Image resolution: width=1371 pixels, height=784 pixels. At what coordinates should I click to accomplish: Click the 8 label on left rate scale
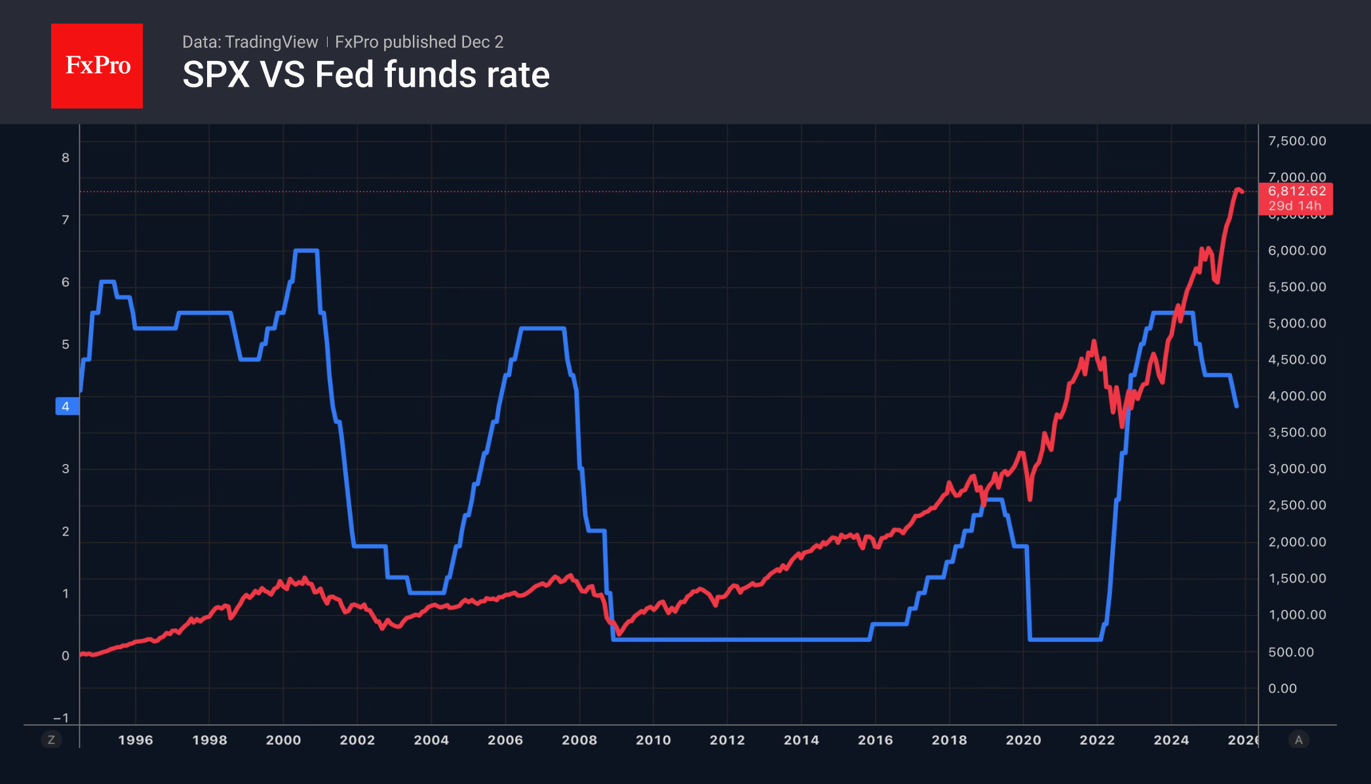66,157
